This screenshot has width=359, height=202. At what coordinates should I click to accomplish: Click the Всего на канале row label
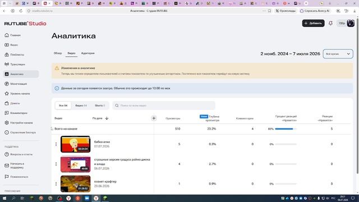pos(66,128)
